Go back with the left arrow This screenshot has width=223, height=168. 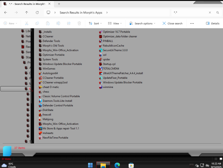coord(6,13)
